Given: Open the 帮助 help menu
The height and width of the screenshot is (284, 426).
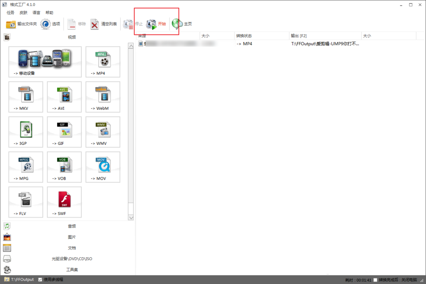Looking at the screenshot, I should 49,12.
